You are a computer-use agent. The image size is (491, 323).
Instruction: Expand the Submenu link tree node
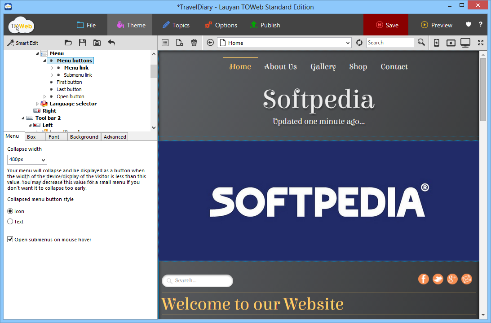pos(52,75)
